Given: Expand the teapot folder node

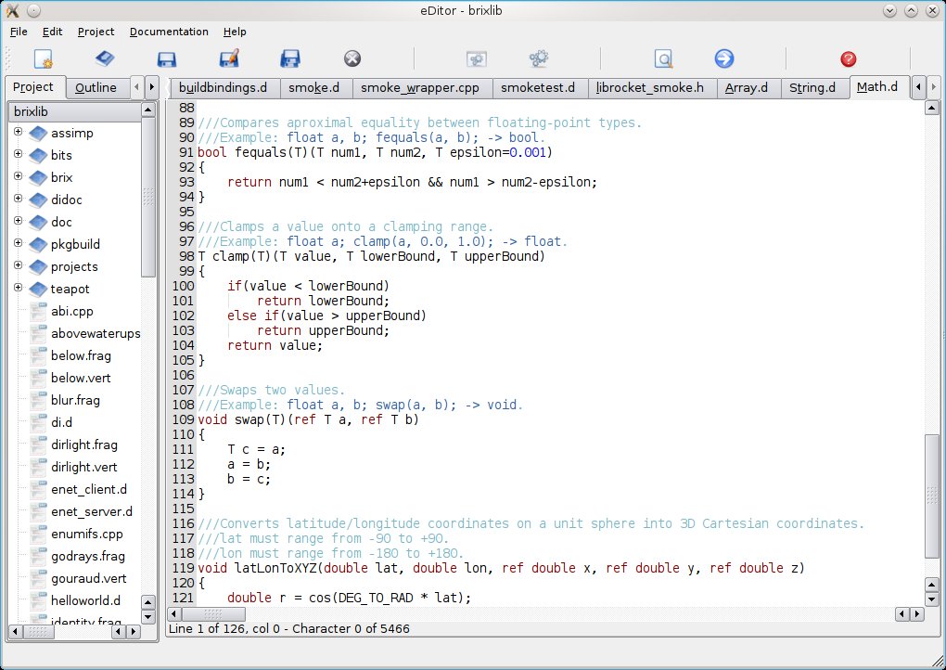Looking at the screenshot, I should click(x=18, y=288).
